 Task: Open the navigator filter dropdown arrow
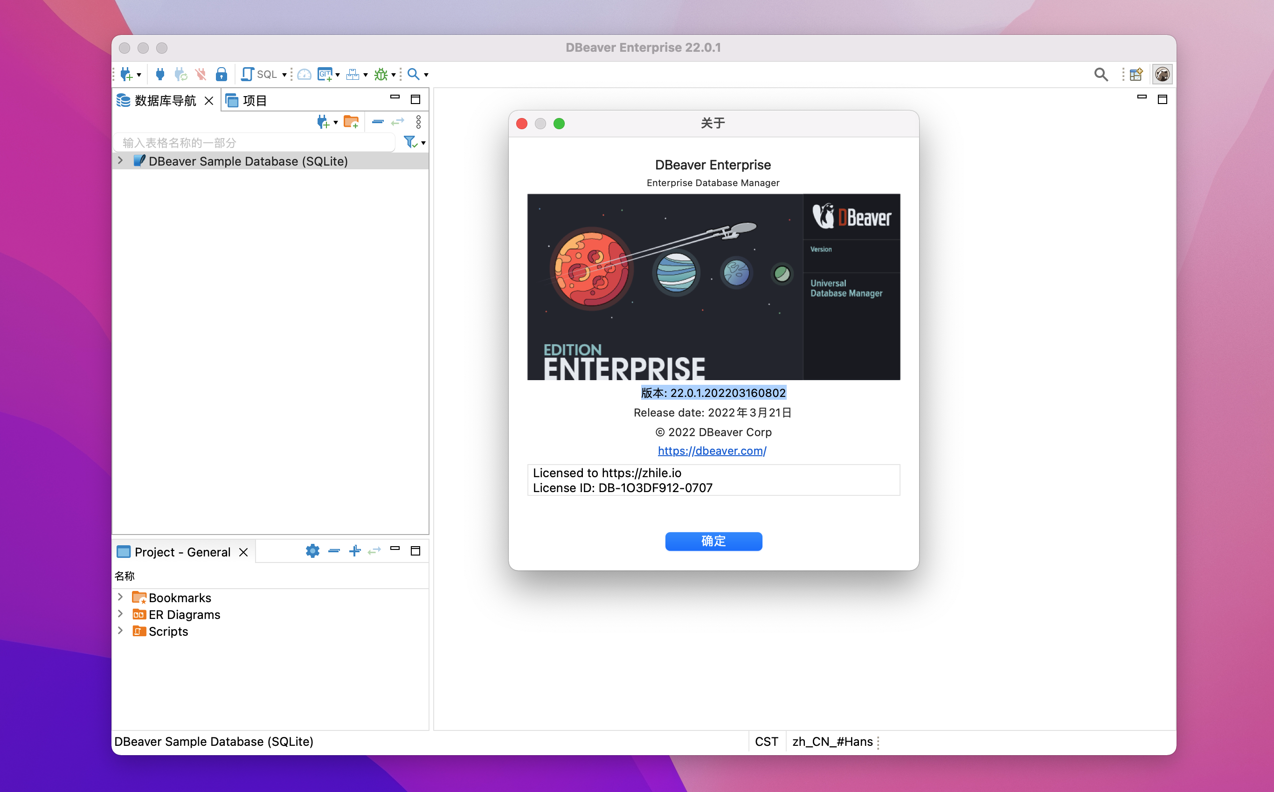[423, 143]
